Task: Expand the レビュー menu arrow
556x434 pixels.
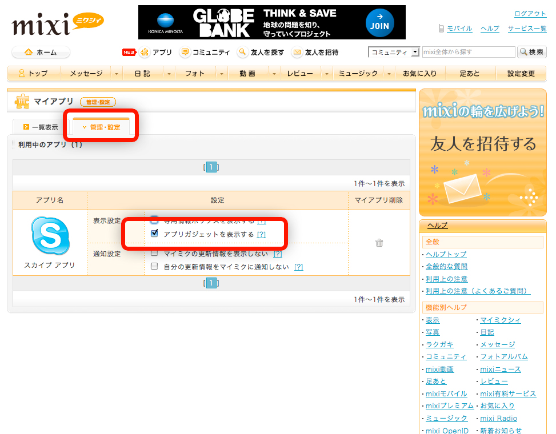Action: [326, 74]
